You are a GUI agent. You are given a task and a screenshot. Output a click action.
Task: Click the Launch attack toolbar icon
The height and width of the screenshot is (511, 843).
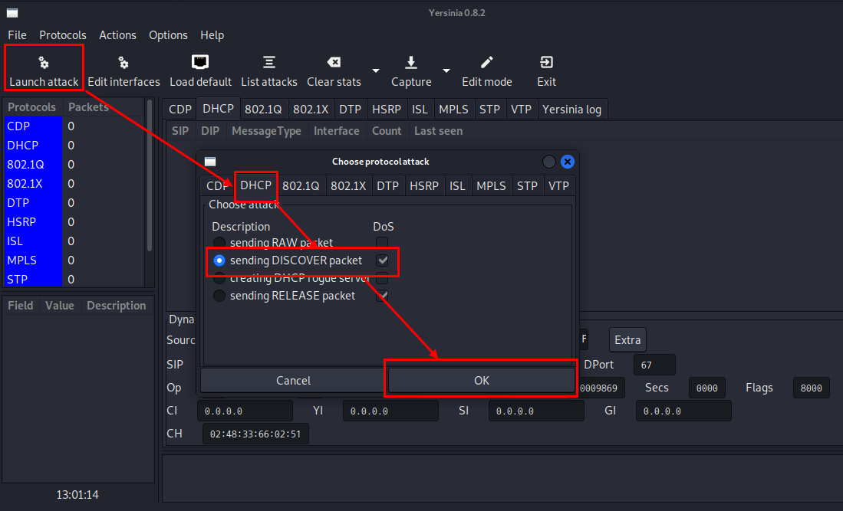pos(44,63)
